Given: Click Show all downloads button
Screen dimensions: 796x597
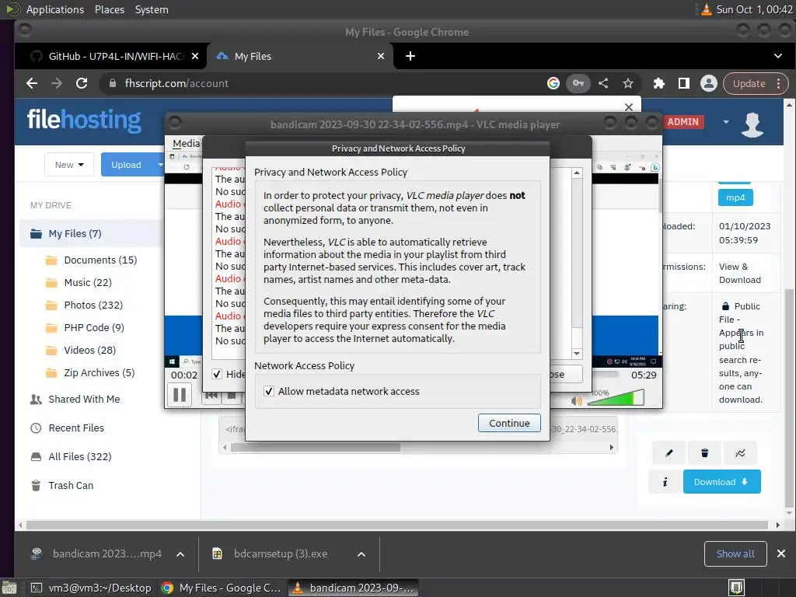Looking at the screenshot, I should coord(735,553).
